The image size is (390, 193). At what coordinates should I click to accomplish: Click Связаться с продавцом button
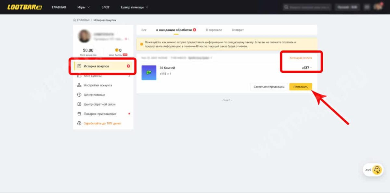click(269, 87)
